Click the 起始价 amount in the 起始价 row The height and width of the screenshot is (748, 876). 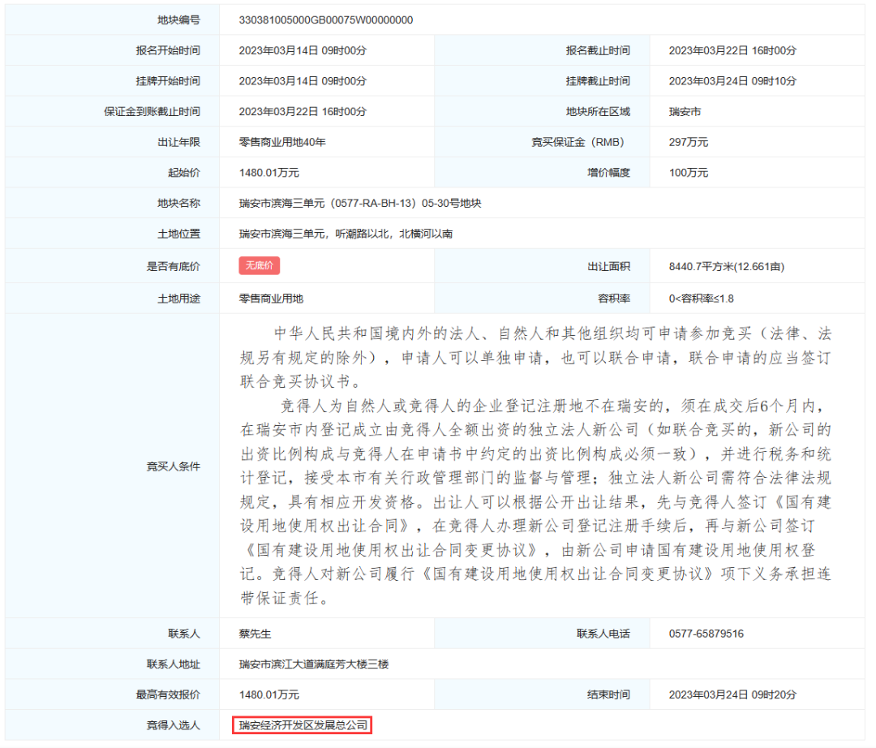[x=268, y=173]
